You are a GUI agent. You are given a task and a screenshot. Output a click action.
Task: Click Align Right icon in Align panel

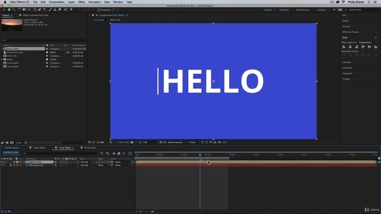coord(357,47)
